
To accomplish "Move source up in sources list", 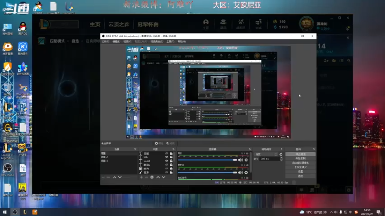I will tap(158, 177).
